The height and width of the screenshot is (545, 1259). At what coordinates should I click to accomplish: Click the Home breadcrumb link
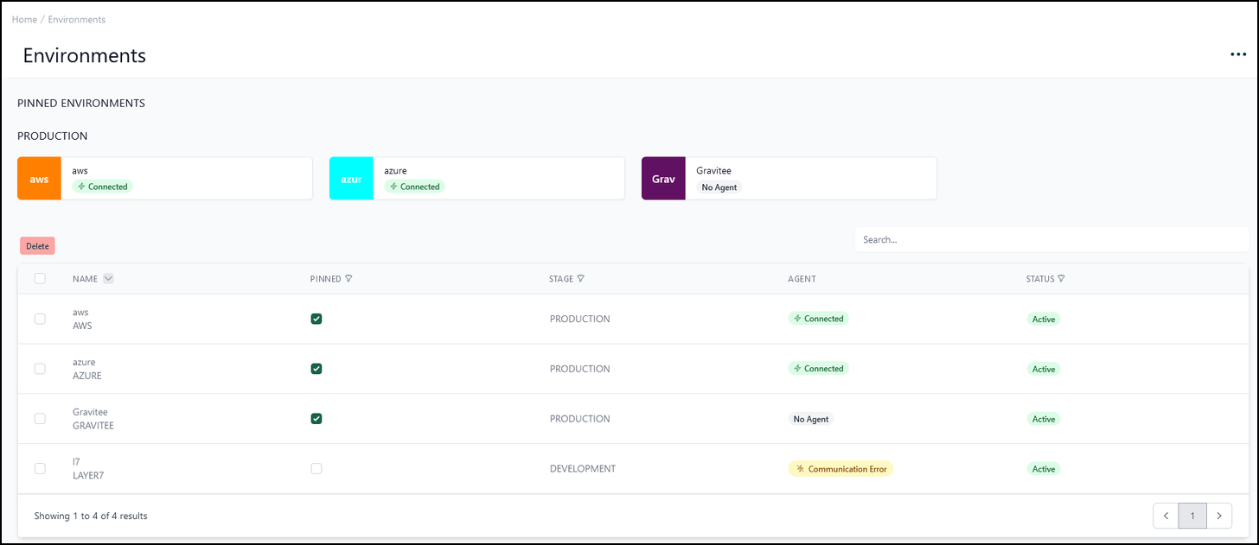[24, 19]
